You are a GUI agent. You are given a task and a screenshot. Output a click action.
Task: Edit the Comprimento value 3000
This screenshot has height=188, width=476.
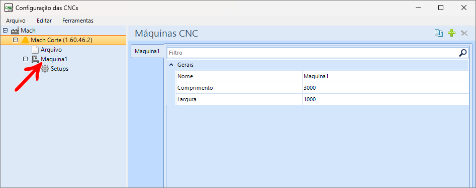[x=386, y=88]
